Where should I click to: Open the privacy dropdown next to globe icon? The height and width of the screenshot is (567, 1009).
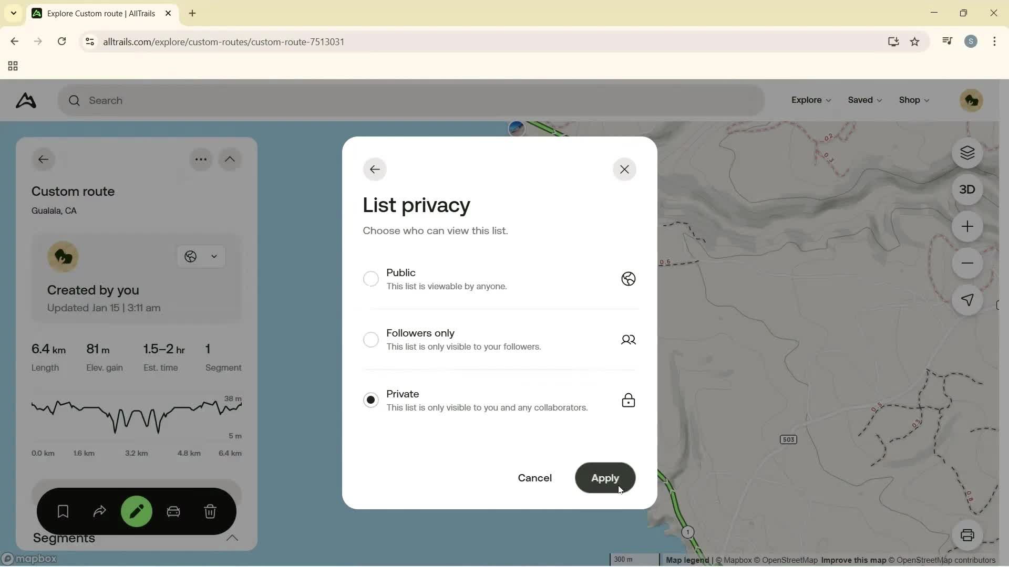pyautogui.click(x=214, y=256)
